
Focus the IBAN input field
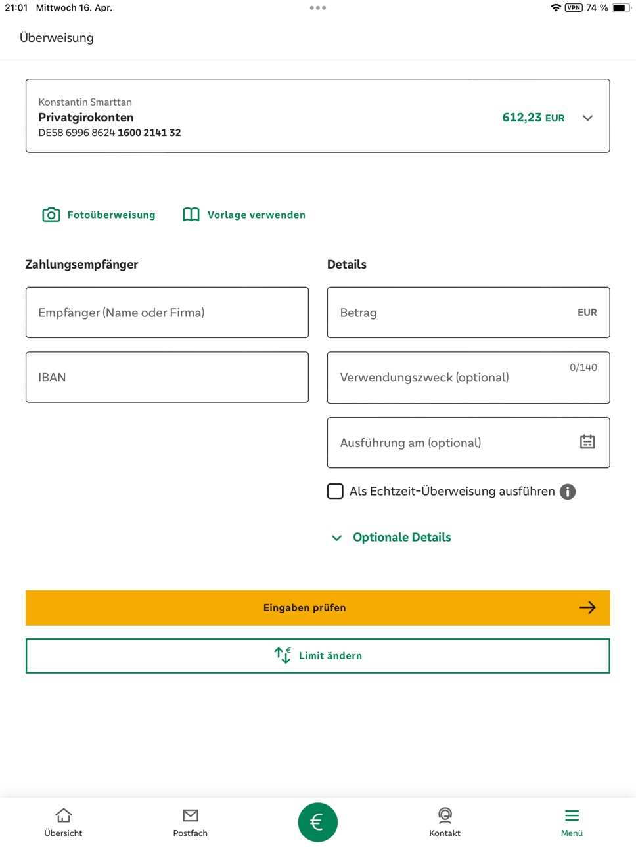167,378
